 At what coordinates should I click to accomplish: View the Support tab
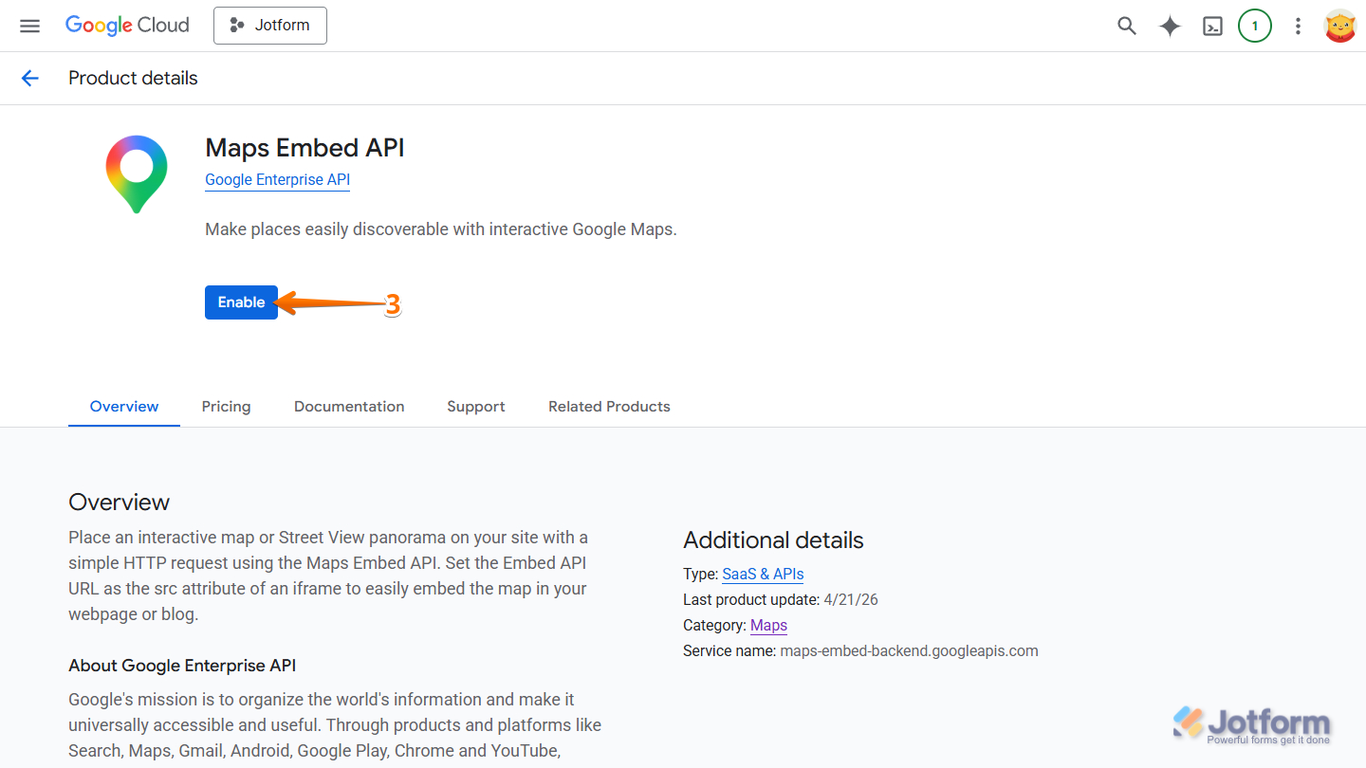tap(475, 406)
